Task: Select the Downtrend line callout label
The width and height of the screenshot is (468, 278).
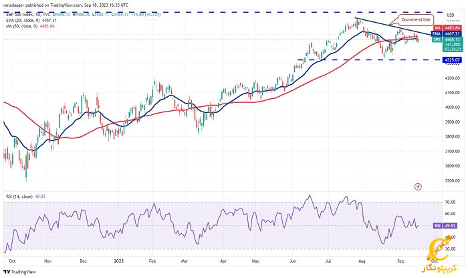Action: tap(416, 19)
